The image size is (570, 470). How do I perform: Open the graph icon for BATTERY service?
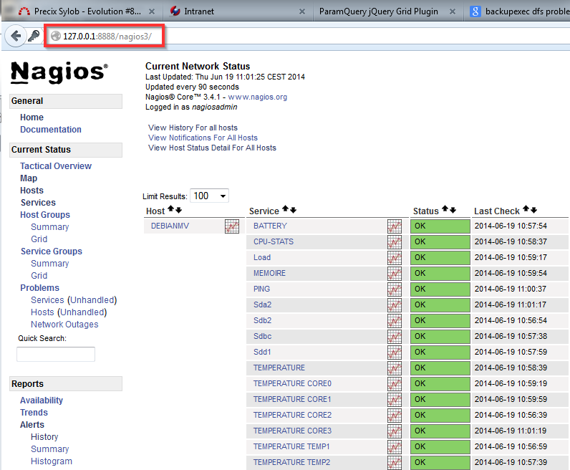click(395, 226)
